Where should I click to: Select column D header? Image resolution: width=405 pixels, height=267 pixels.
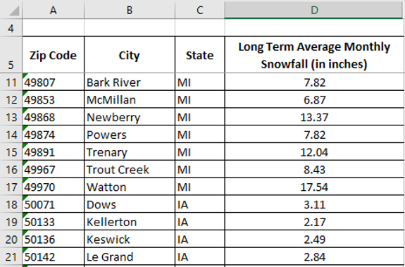[314, 10]
